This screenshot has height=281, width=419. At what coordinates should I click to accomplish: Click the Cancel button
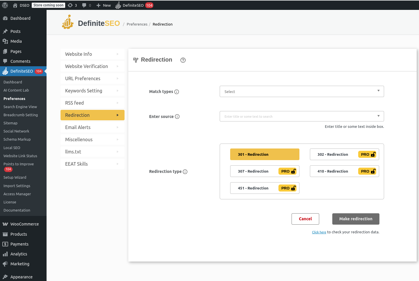pyautogui.click(x=305, y=219)
